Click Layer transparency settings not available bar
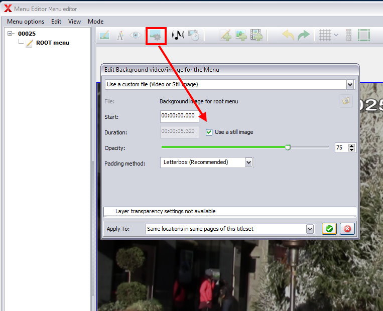 [x=230, y=211]
